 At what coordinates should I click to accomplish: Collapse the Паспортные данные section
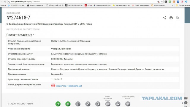[x=20, y=35]
